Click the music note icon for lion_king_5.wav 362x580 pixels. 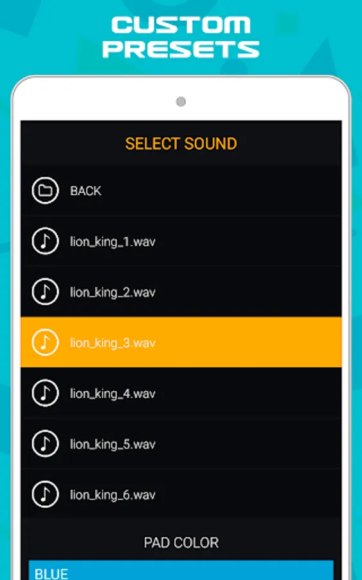(x=45, y=443)
